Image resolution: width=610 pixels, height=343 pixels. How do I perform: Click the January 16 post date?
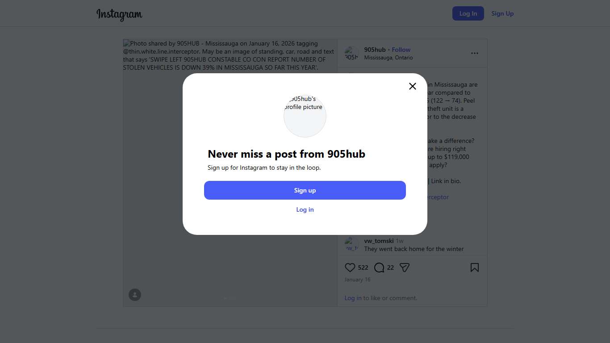coord(357,280)
